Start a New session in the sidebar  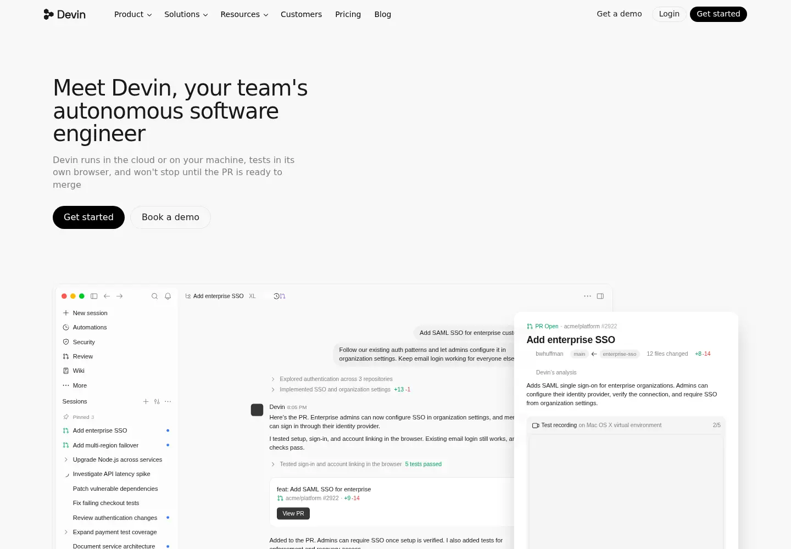[115, 313]
